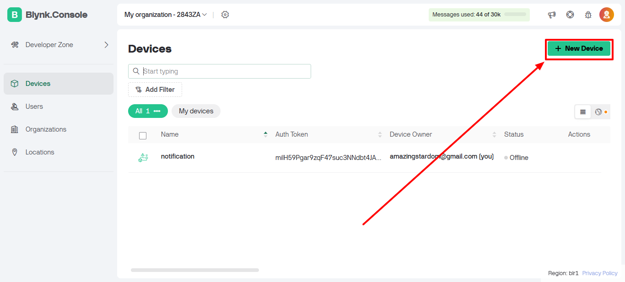Click the horizontal table scrollbar

tap(195, 270)
